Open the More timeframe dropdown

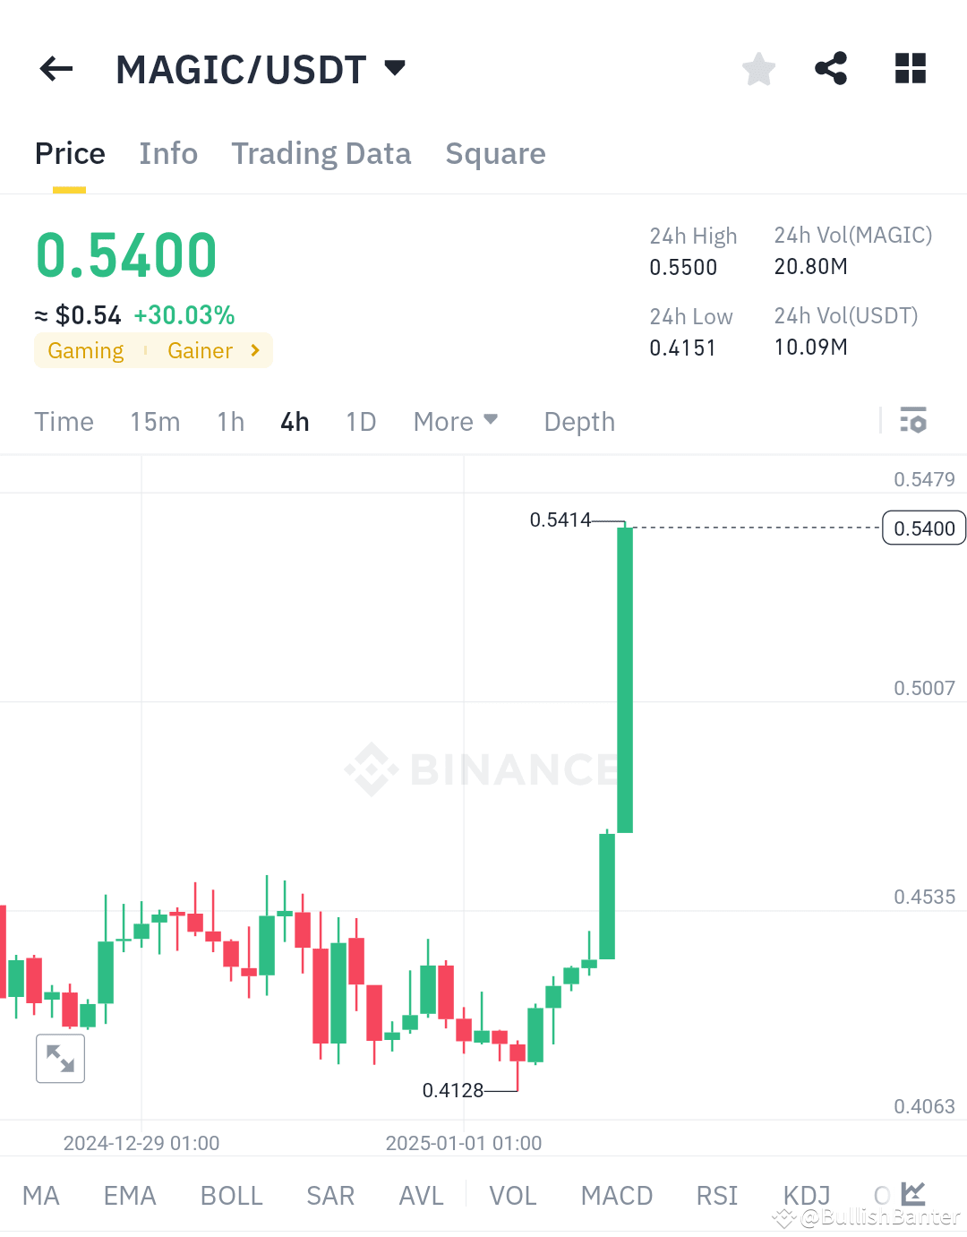pos(456,421)
